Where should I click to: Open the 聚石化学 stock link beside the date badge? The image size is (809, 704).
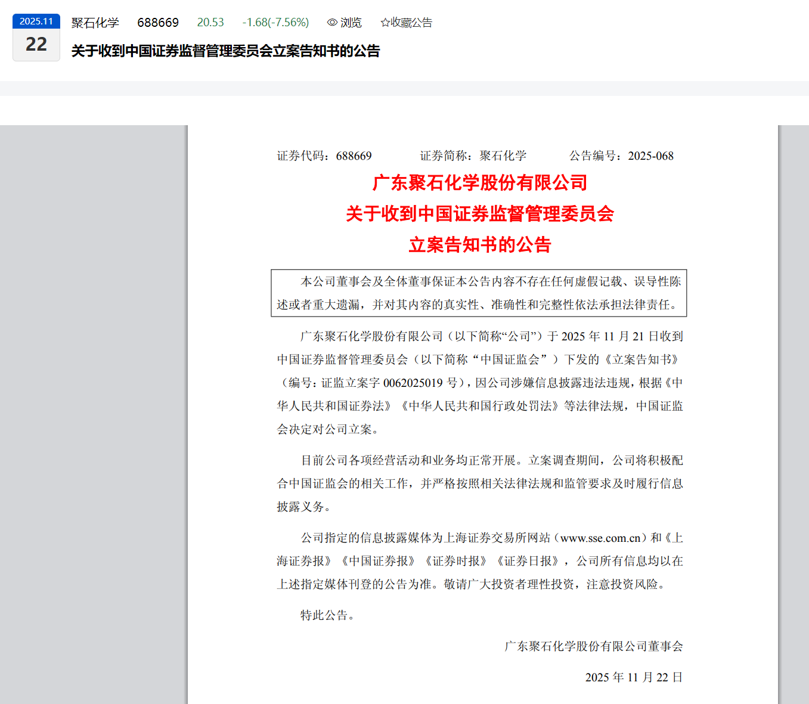pyautogui.click(x=95, y=23)
